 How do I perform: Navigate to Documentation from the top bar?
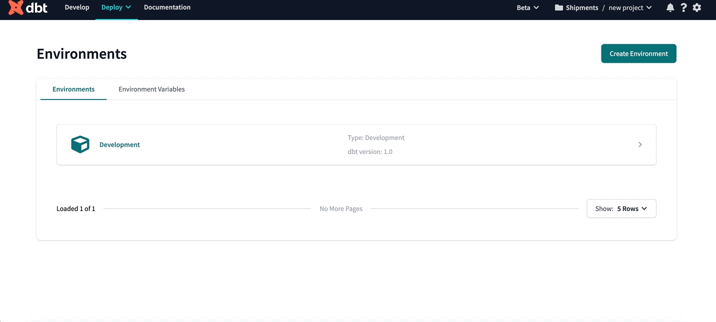[167, 7]
